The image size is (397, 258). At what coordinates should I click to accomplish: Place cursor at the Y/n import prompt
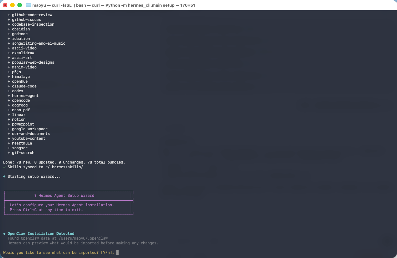pyautogui.click(x=117, y=253)
